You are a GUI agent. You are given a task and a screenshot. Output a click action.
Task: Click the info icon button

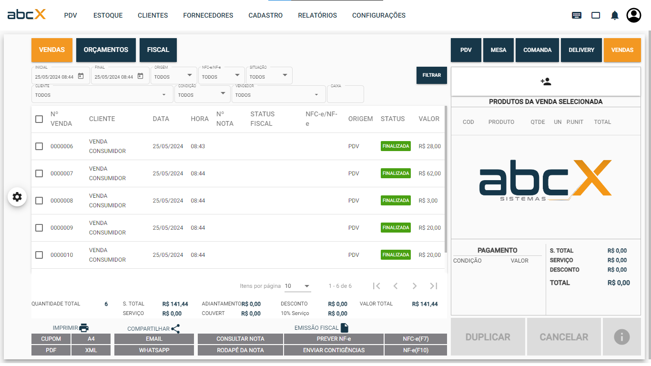pos(622,337)
